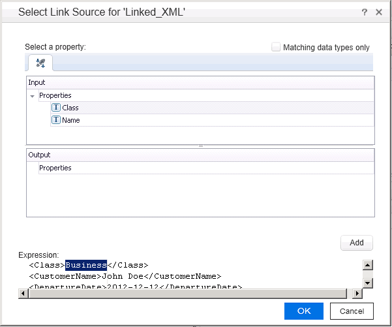The height and width of the screenshot is (327, 392).
Task: Click the Class property type icon
Action: coord(56,108)
